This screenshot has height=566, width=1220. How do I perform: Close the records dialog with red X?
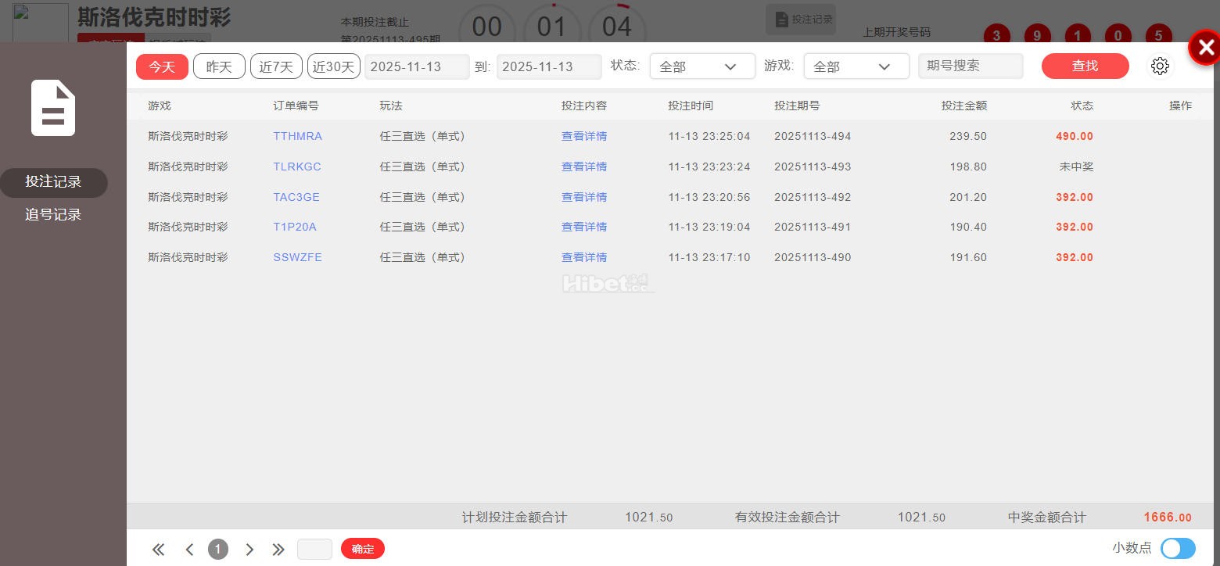[x=1205, y=47]
